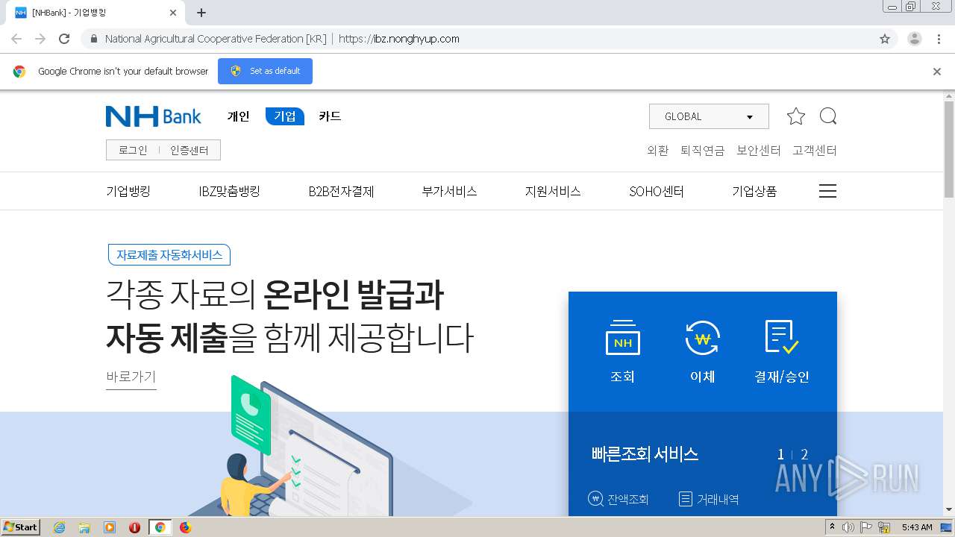Click the page vertical scrollbar

tap(949, 149)
